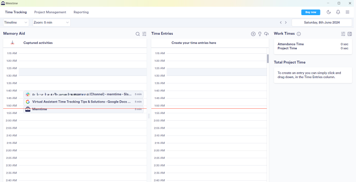Click the Google activity icon
356x182 pixels.
28,102
